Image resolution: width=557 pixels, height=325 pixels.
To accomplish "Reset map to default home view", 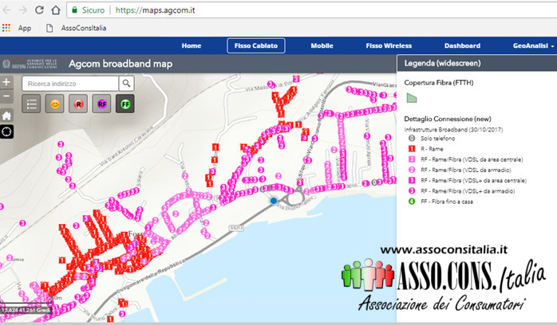I will 6,116.
